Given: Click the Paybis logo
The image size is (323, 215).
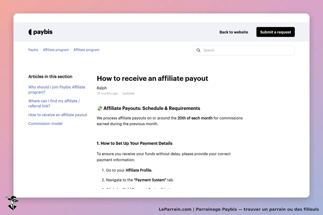Looking at the screenshot, I should pos(40,32).
